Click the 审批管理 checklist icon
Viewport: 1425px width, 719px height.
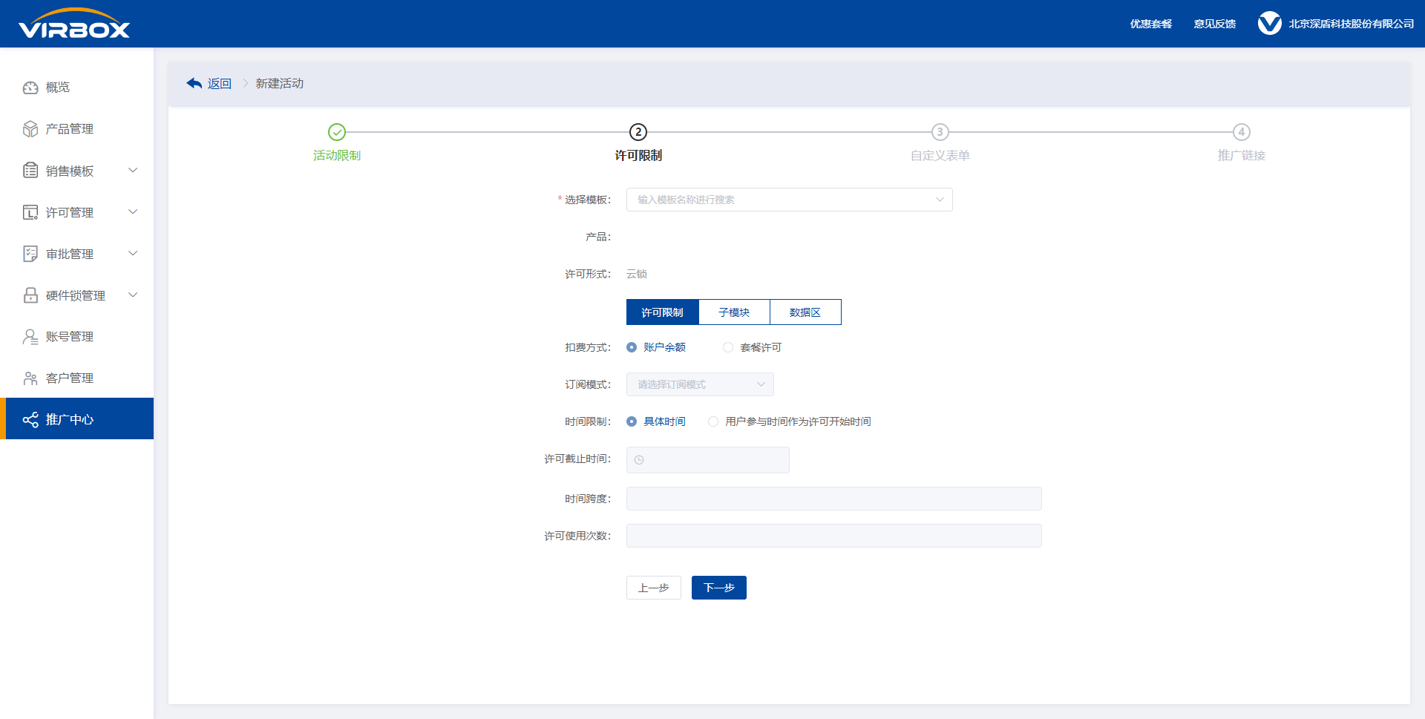pos(30,254)
